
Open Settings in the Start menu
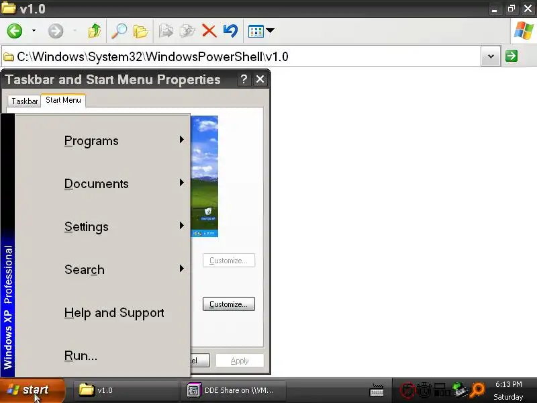coord(103,226)
